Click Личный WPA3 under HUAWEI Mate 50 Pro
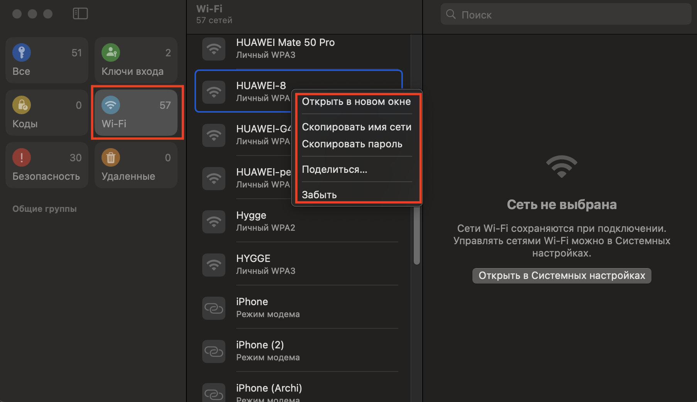Viewport: 697px width, 402px height. [x=266, y=55]
